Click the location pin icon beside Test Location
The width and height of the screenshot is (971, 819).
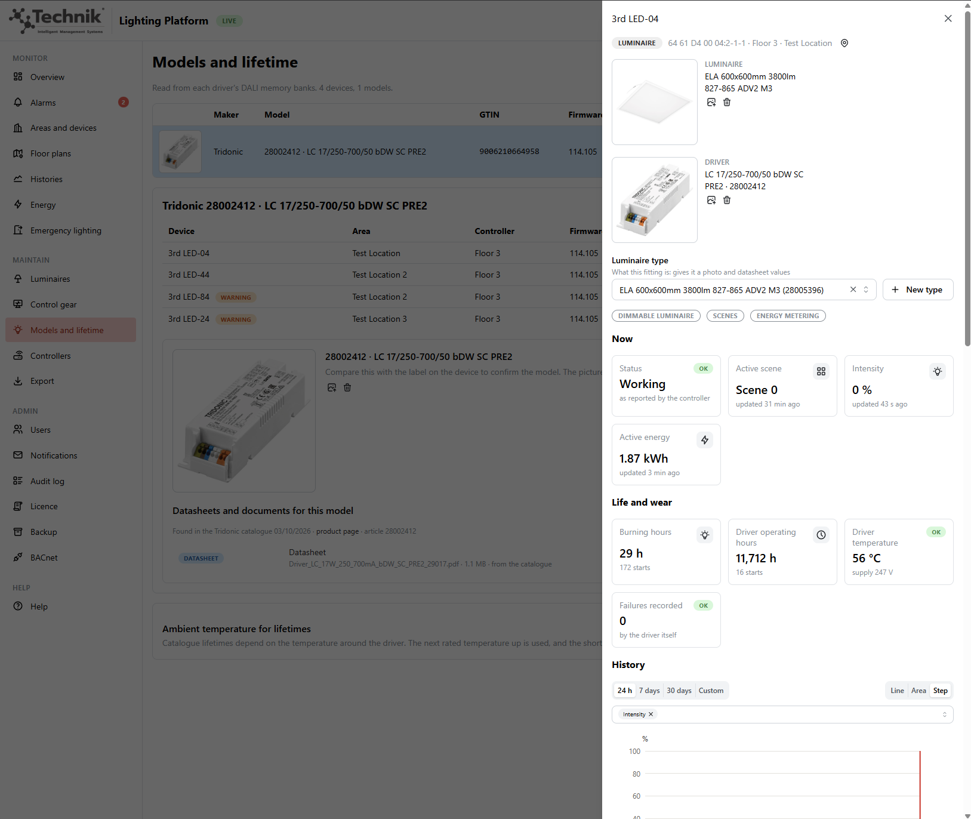click(x=844, y=43)
